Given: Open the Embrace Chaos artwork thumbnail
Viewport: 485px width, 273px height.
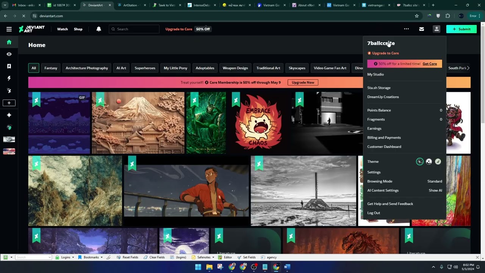Looking at the screenshot, I should point(259,123).
